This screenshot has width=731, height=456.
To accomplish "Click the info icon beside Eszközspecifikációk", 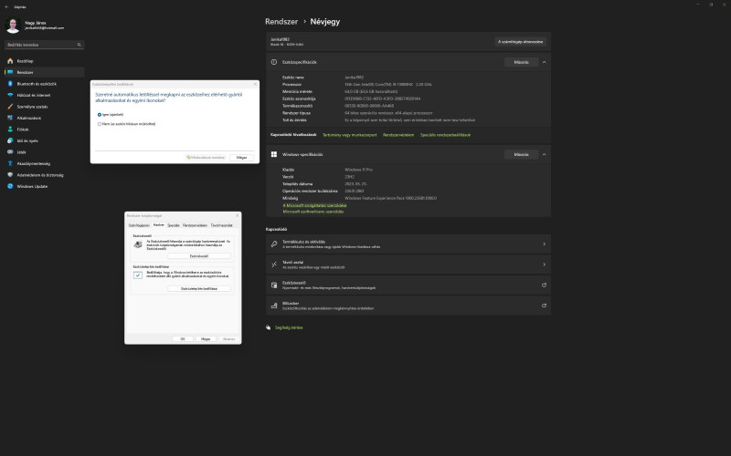I will coord(274,62).
